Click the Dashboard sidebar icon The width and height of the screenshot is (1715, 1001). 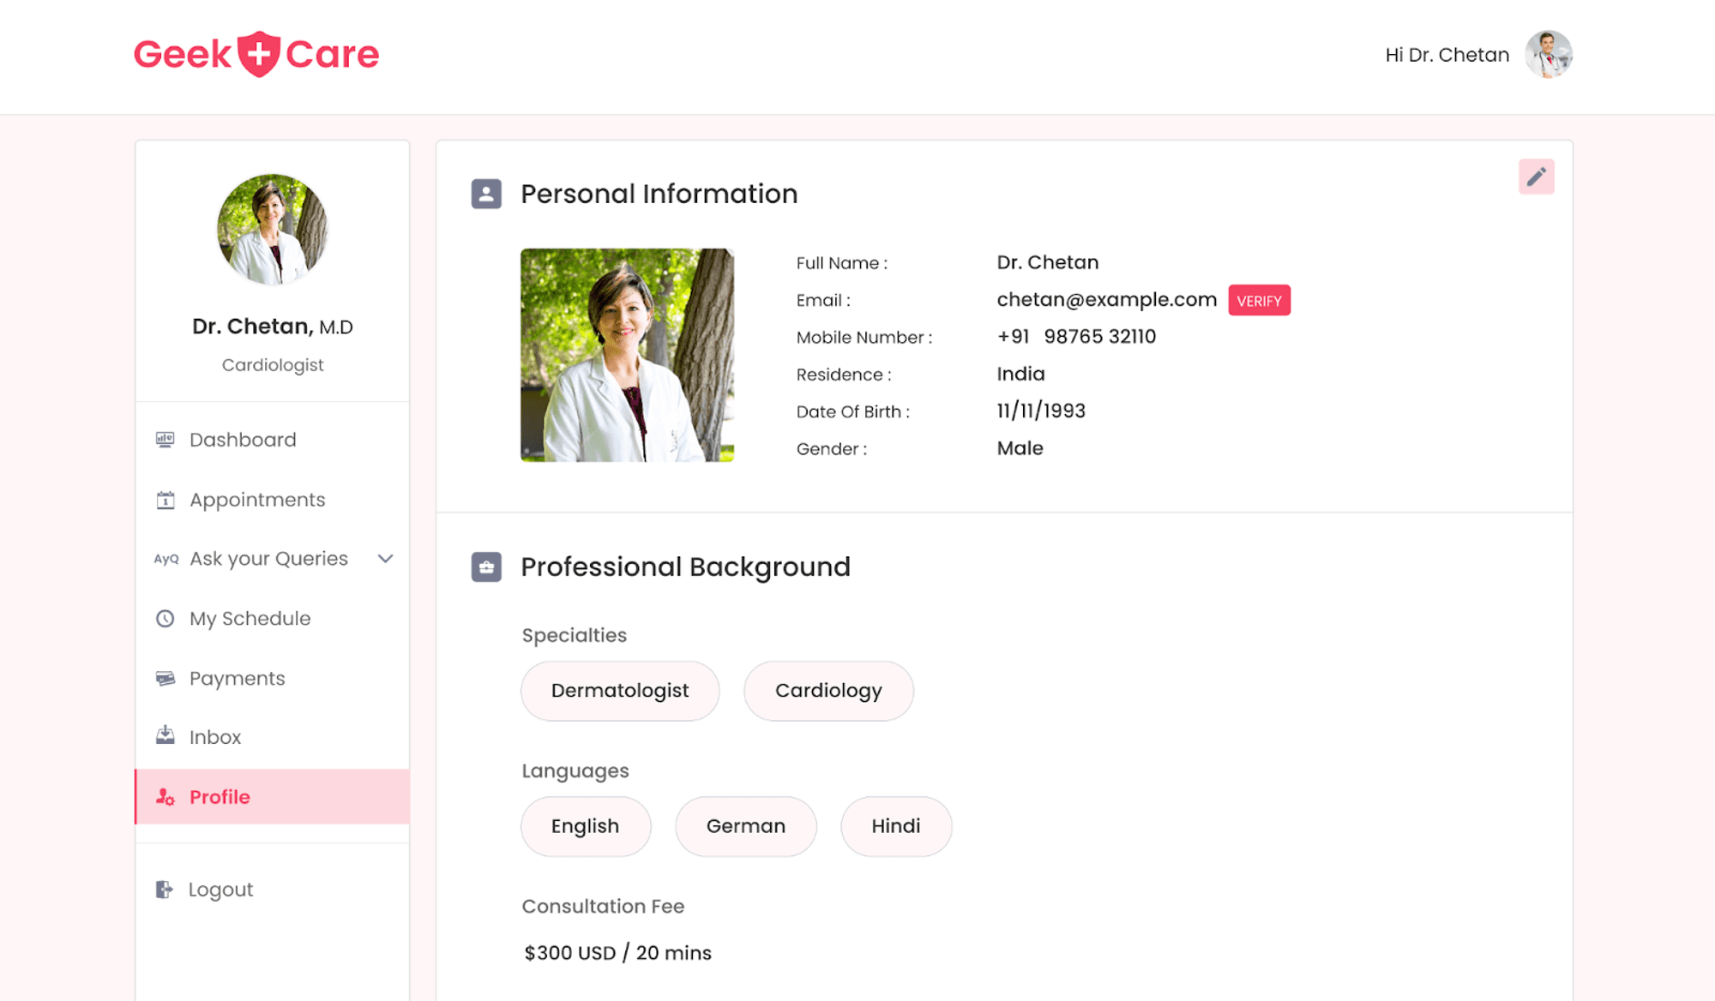pyautogui.click(x=165, y=439)
